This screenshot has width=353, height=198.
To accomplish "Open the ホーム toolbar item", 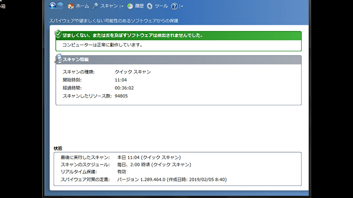I will pos(82,6).
